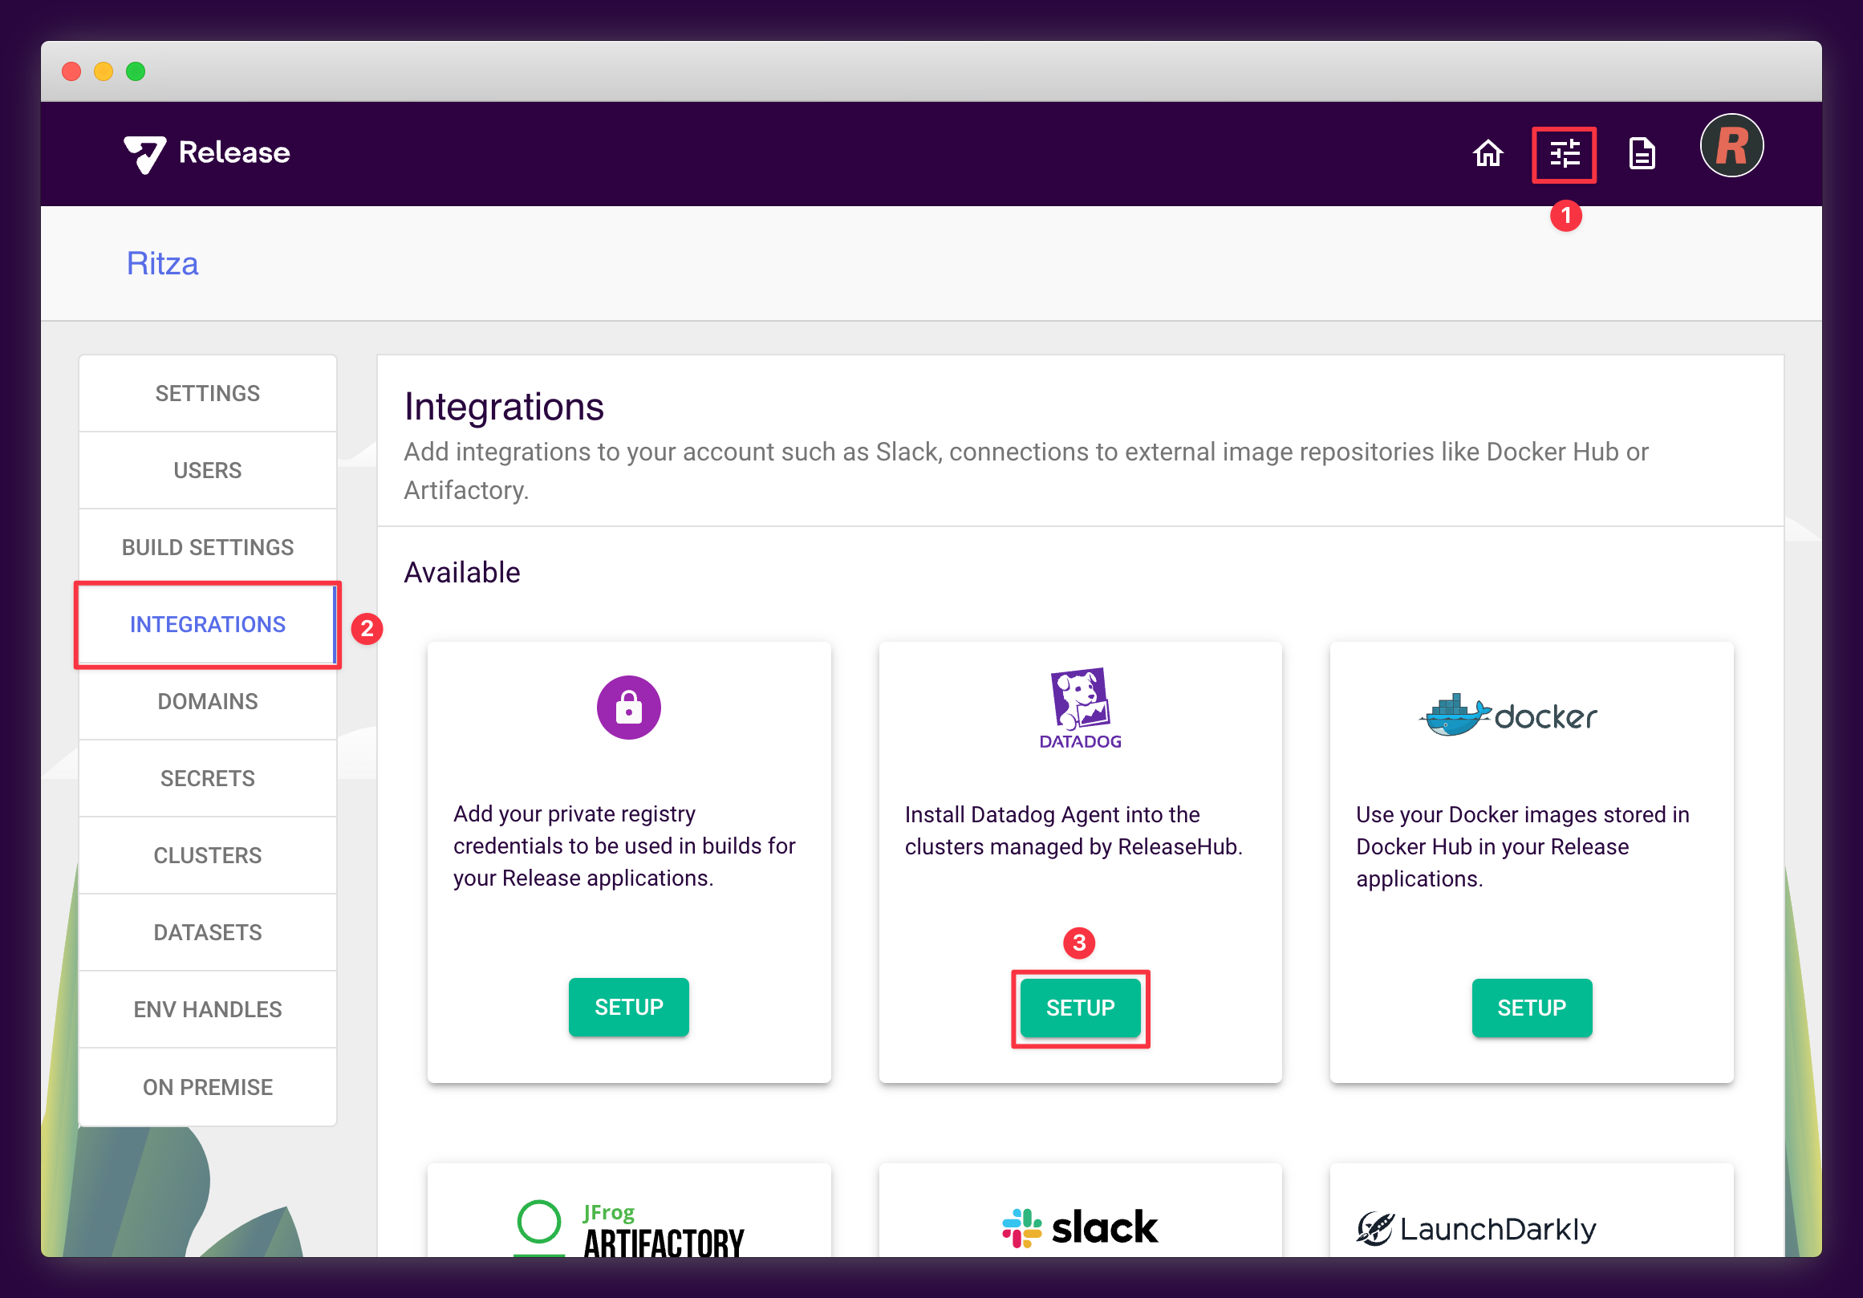Click the home icon in header
Image resolution: width=1863 pixels, height=1298 pixels.
point(1488,153)
